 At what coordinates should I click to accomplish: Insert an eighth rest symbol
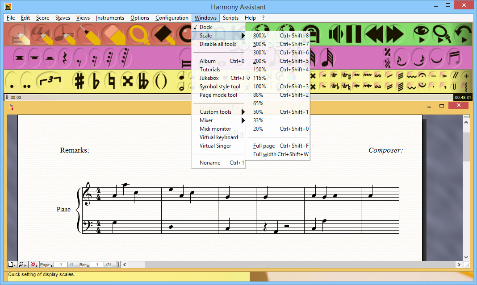(x=79, y=58)
